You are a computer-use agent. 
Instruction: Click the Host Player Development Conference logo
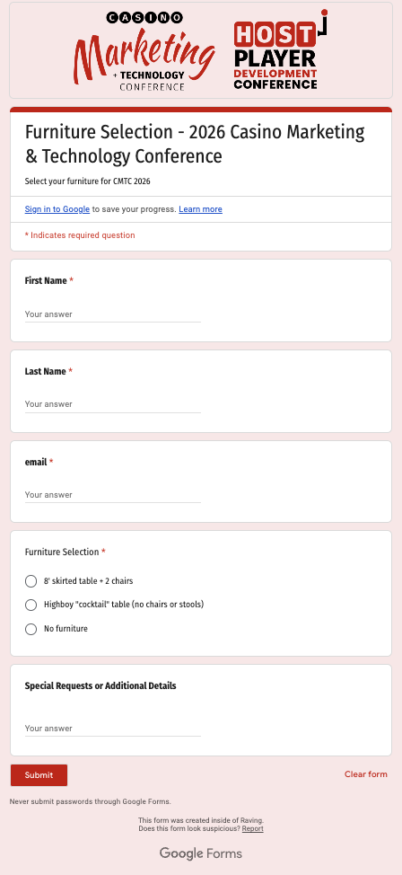[281, 49]
